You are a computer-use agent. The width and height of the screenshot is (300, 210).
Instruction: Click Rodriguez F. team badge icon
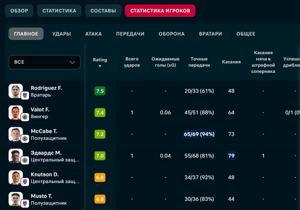[x=25, y=95]
